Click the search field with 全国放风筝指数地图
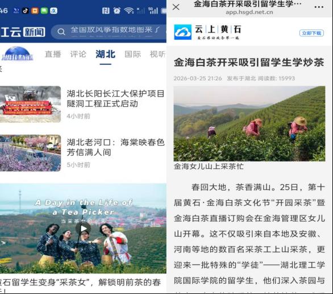This screenshot has width=333, height=294. (109, 32)
